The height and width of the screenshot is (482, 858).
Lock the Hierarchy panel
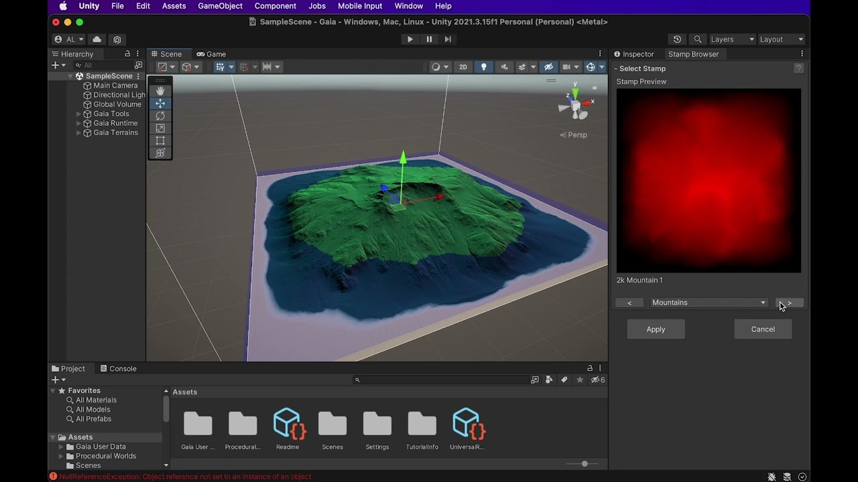point(127,54)
